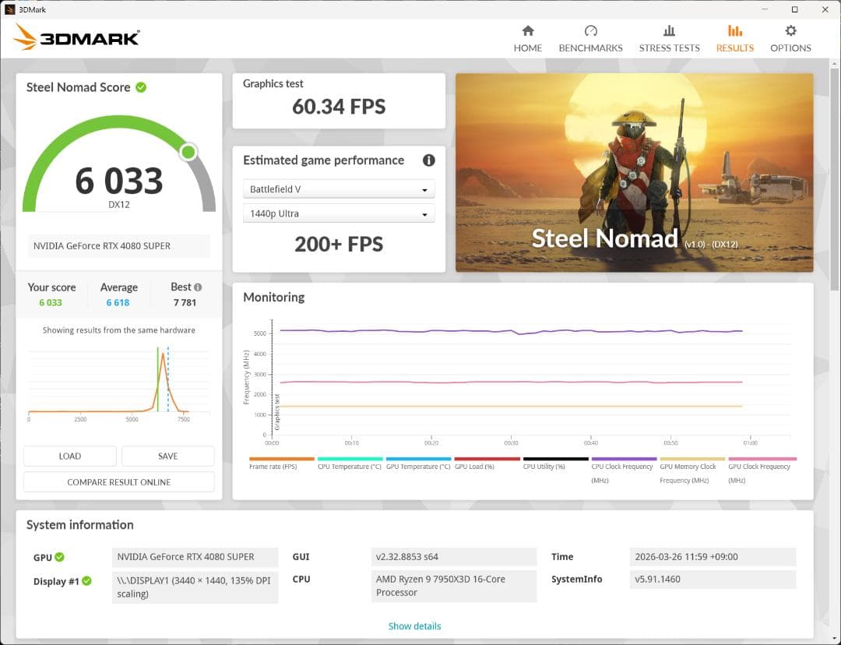841x645 pixels.
Task: Toggle the GPU Memory Clock Frequency legend swatch
Action: [692, 459]
